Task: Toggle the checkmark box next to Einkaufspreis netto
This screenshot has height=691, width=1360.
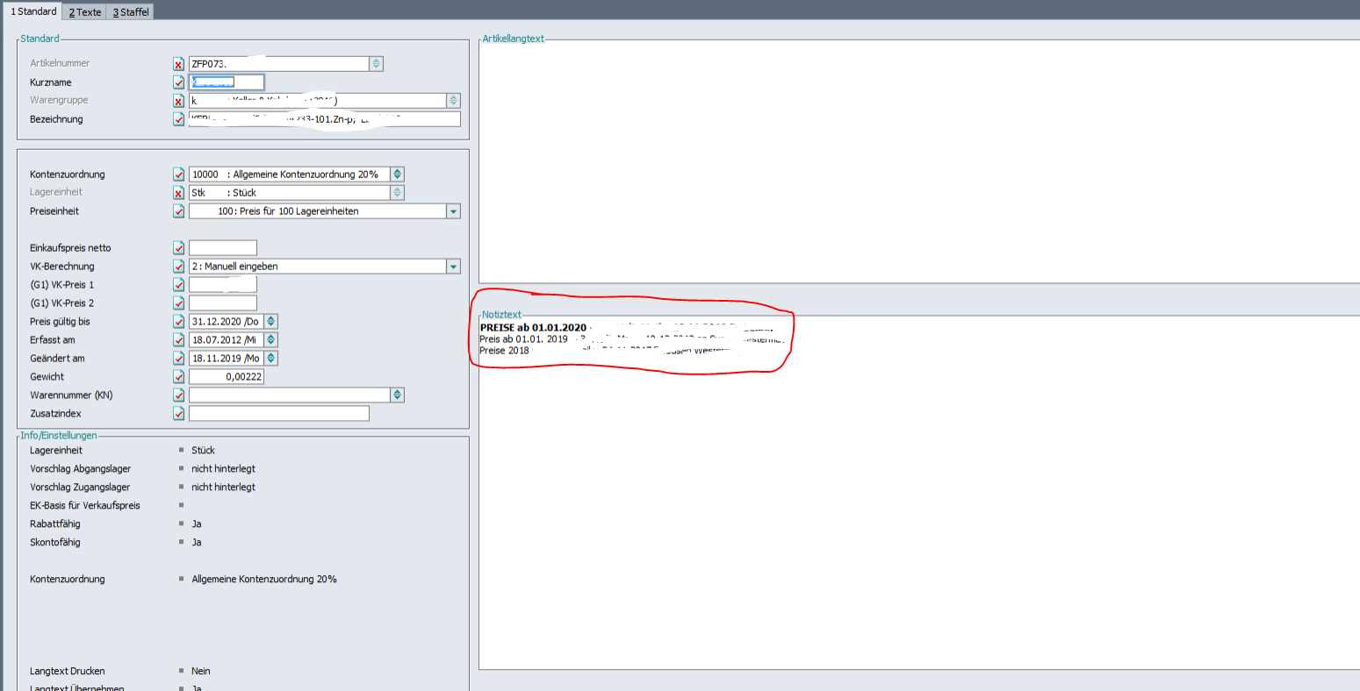Action: click(179, 248)
